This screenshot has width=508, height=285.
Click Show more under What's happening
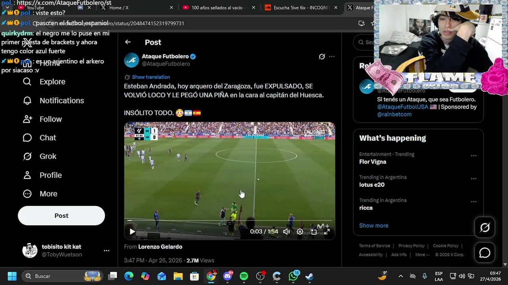coord(374,226)
